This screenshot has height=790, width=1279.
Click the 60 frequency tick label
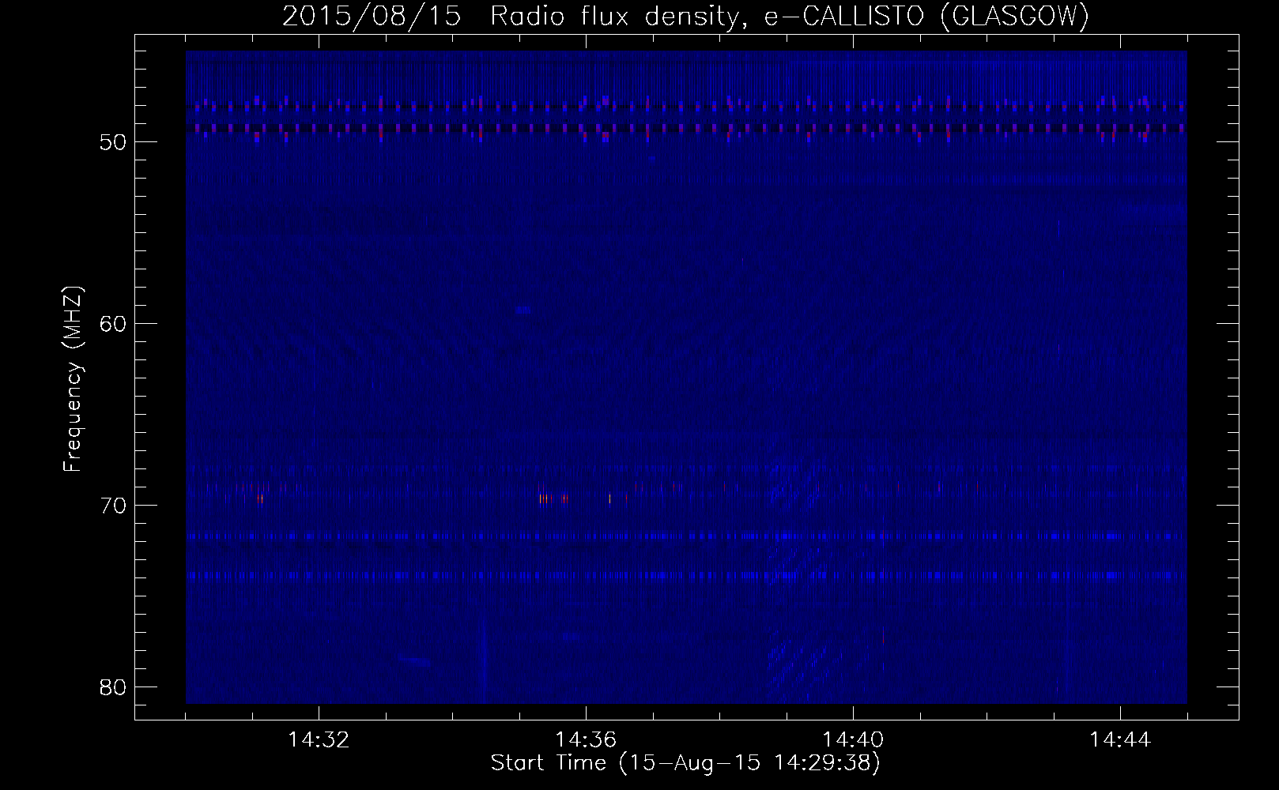click(111, 323)
